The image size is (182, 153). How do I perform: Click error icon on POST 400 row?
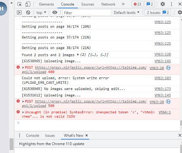pos(18,67)
